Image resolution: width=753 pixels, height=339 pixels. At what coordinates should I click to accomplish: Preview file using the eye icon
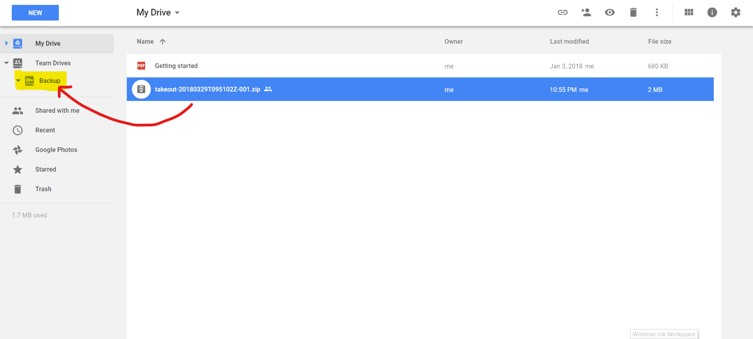(610, 13)
